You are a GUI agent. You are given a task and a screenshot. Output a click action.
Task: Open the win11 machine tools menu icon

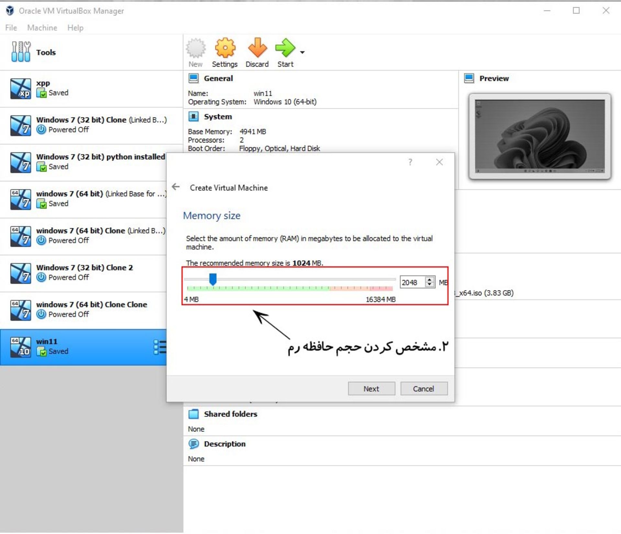tap(160, 347)
